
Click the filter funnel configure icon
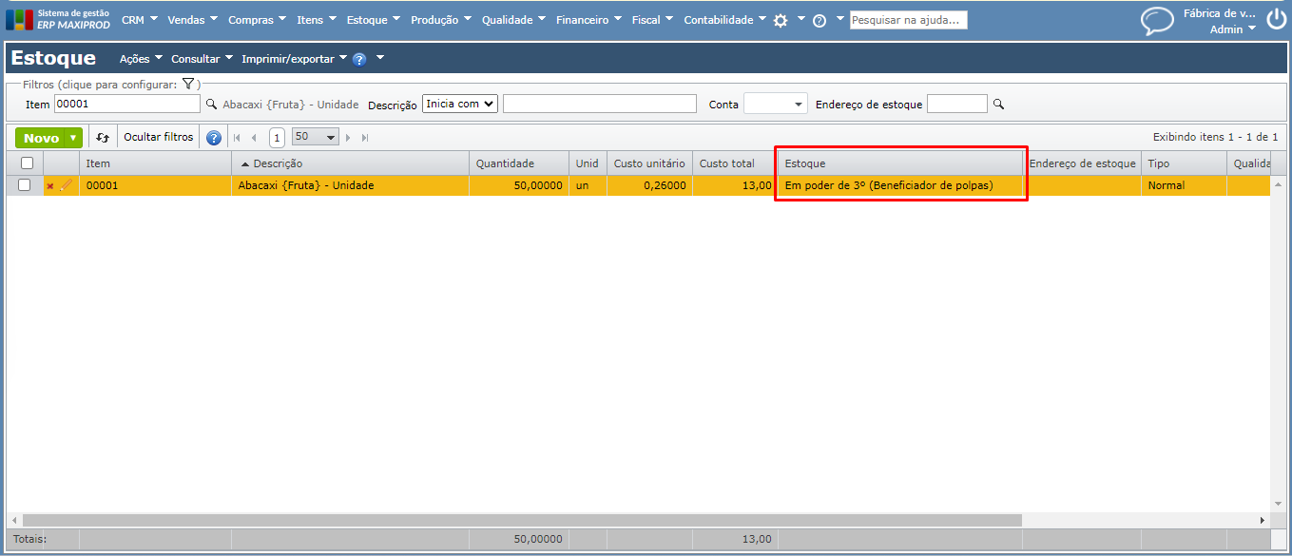coord(188,85)
